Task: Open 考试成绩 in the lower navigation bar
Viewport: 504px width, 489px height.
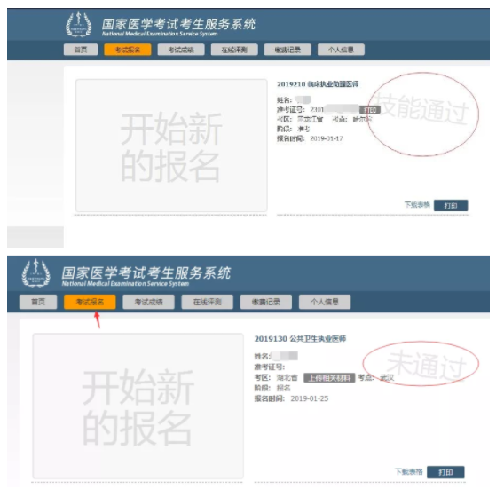Action: click(x=148, y=302)
